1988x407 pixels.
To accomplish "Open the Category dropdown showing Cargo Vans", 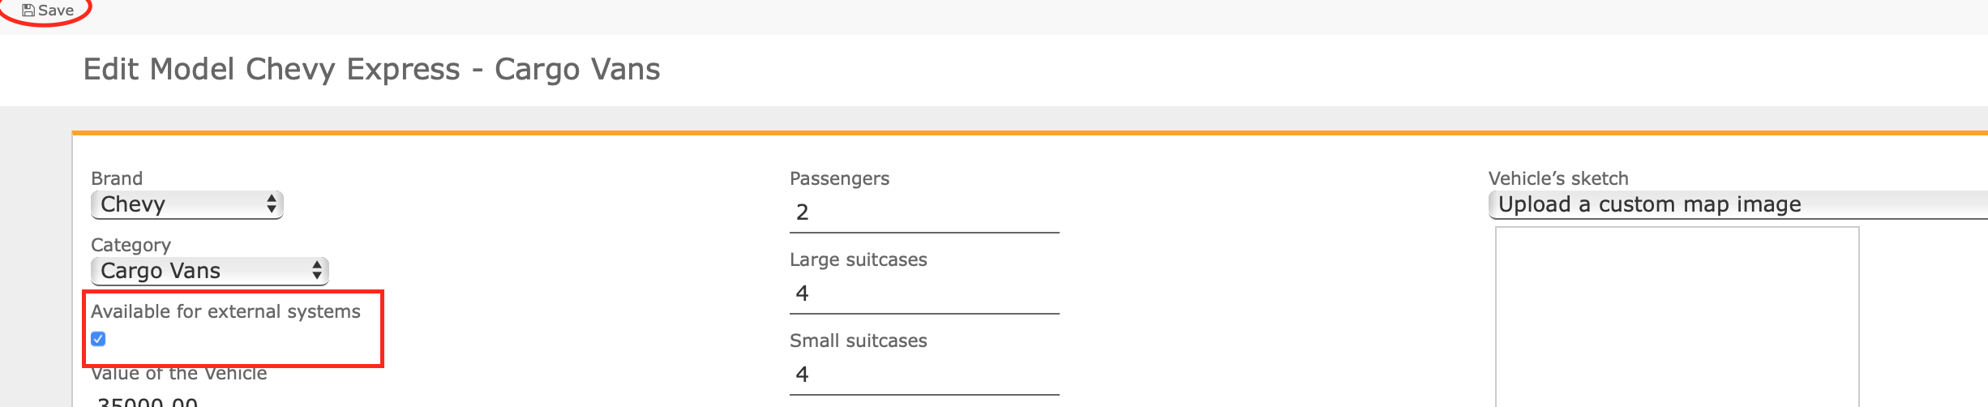I will (210, 271).
